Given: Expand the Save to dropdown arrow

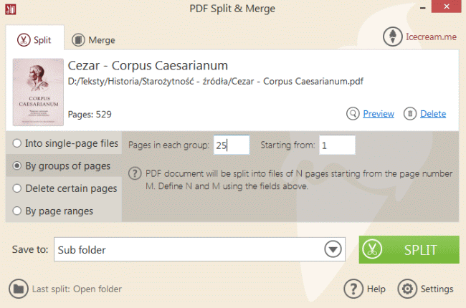Looking at the screenshot, I should [x=333, y=249].
